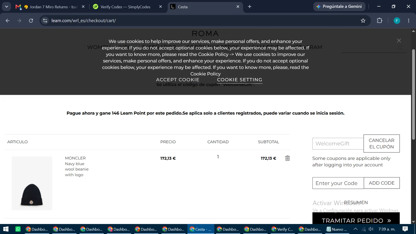Click the scrollbar up arrow
The width and height of the screenshot is (416, 234).
tap(413, 31)
